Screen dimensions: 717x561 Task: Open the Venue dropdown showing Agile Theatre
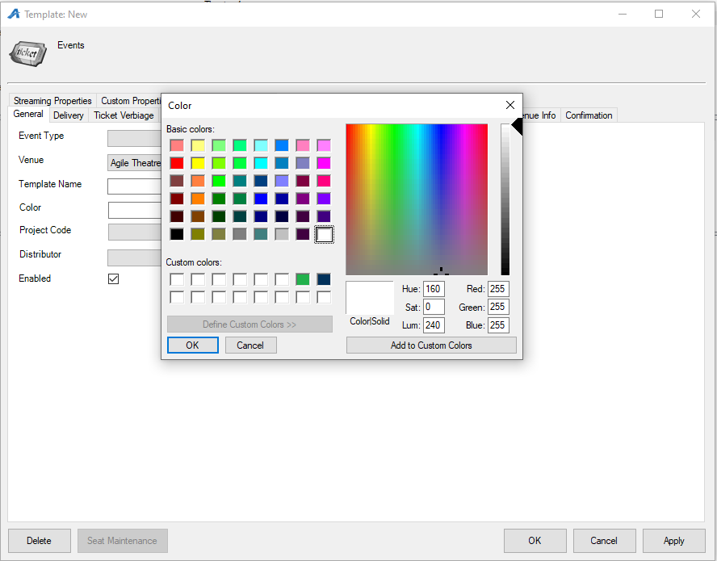(x=134, y=163)
